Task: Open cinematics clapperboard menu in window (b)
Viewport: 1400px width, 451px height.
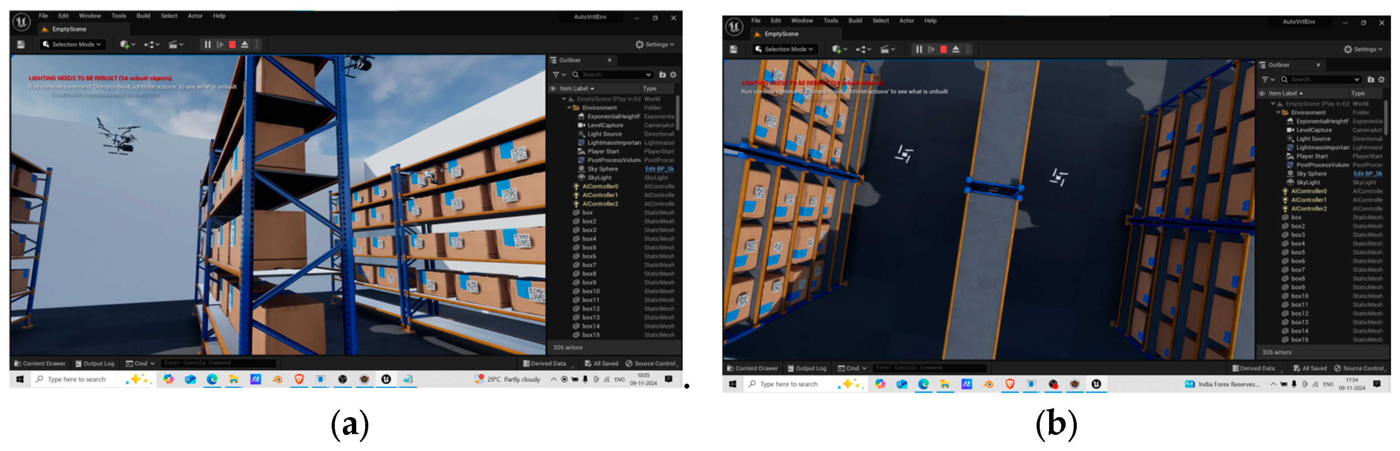Action: pos(887,49)
